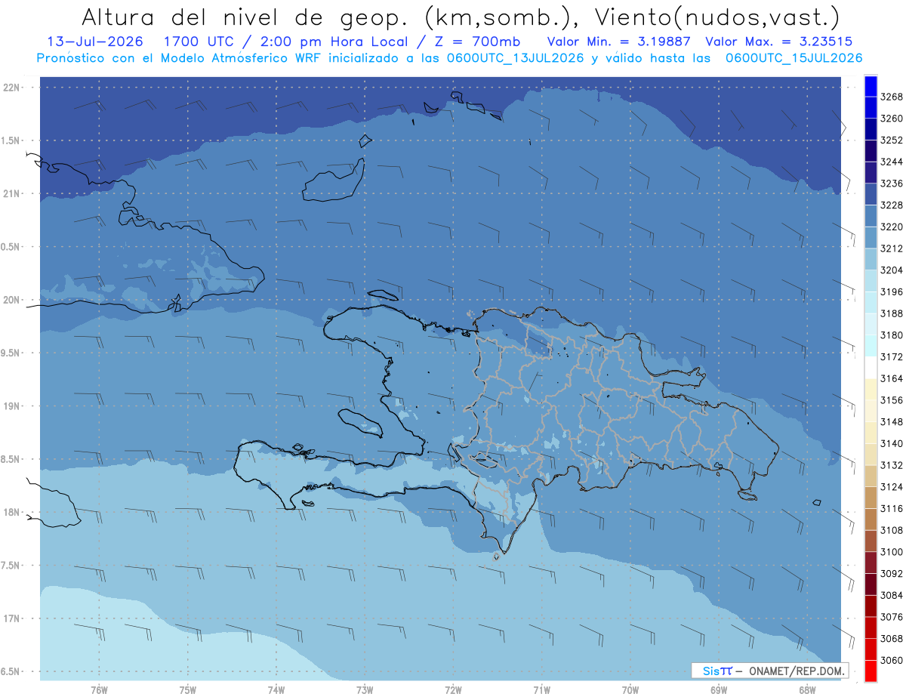906x700 pixels.
Task: Click the '3068' colorbar value
Action: 892,639
